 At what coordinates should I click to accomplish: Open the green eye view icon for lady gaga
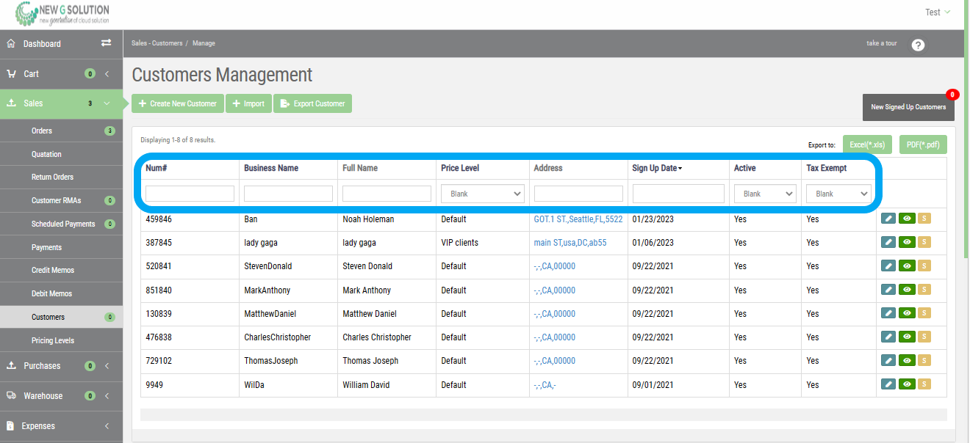click(906, 241)
